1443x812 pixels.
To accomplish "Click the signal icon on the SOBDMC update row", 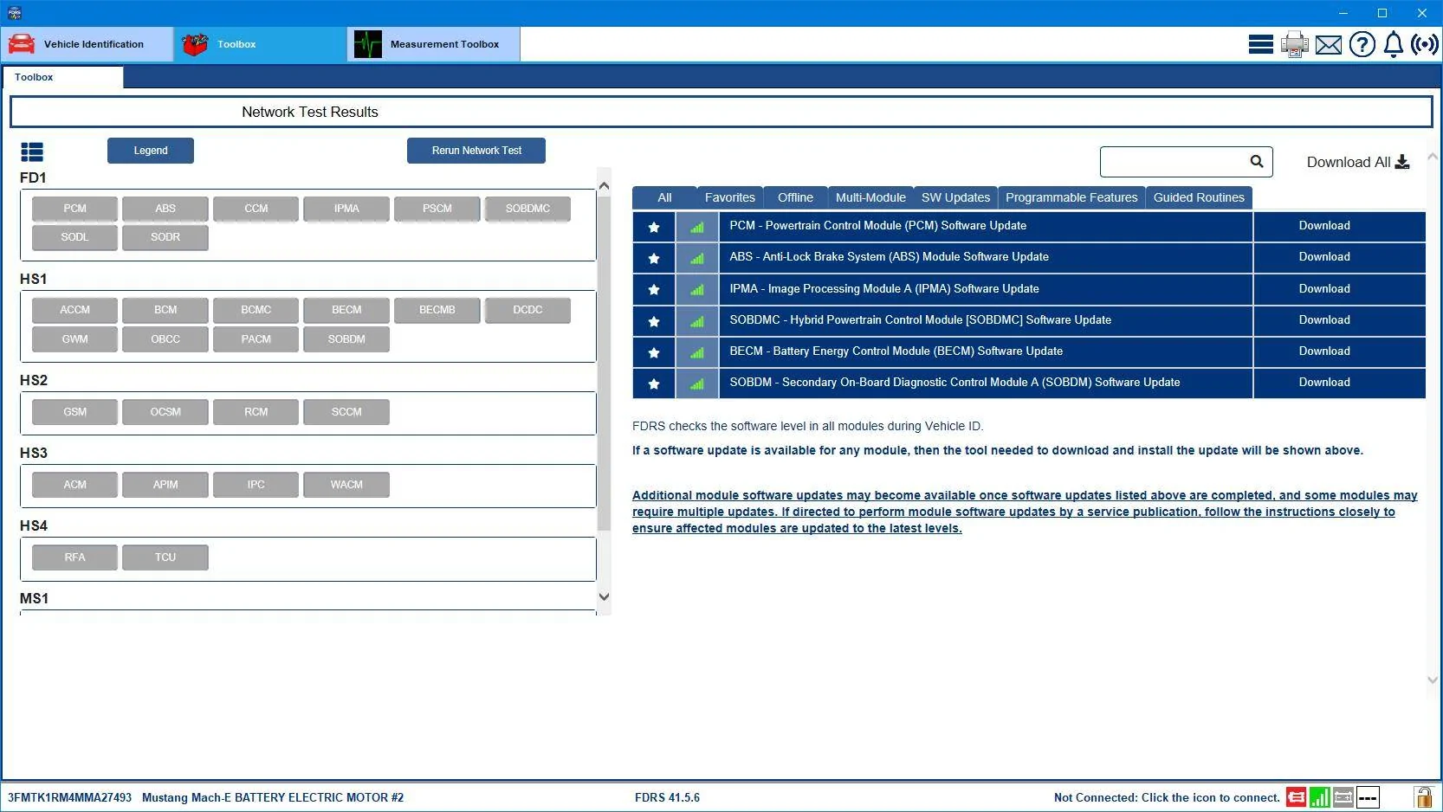I will (x=697, y=321).
